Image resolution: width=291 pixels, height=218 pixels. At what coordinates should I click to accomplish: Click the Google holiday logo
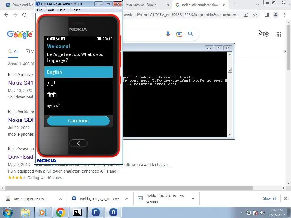[x=20, y=34]
